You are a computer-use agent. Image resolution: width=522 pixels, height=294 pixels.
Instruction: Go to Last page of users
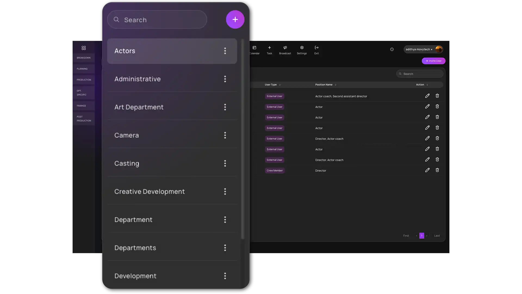click(x=437, y=236)
